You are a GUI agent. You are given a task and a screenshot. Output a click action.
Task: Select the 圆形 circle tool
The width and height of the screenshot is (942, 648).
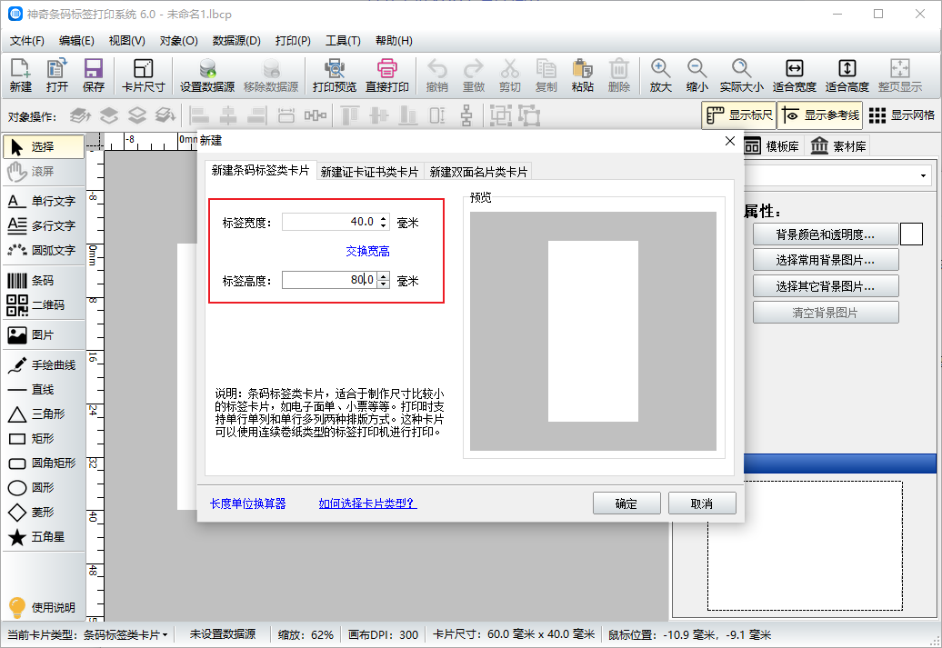pyautogui.click(x=44, y=488)
